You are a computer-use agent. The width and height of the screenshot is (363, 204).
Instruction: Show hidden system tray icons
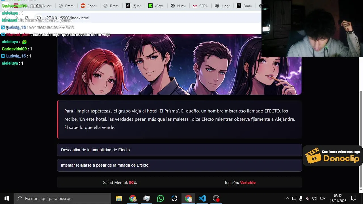287,198
